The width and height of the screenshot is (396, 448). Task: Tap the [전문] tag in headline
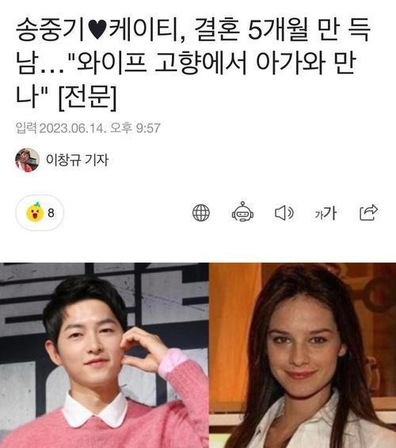click(87, 97)
